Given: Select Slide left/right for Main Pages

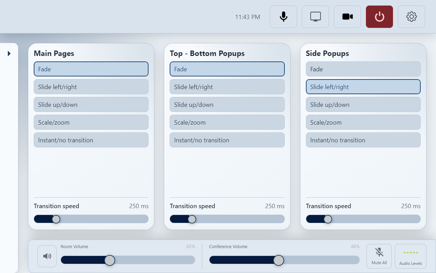Looking at the screenshot, I should [91, 87].
